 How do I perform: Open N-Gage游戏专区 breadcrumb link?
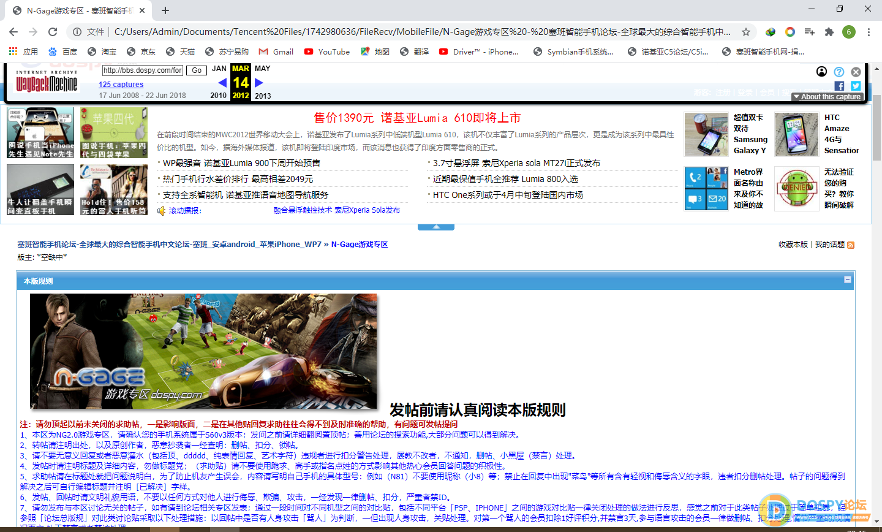coord(360,244)
